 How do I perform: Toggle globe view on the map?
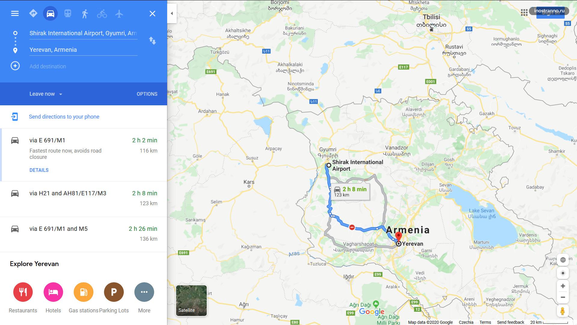pos(563,260)
